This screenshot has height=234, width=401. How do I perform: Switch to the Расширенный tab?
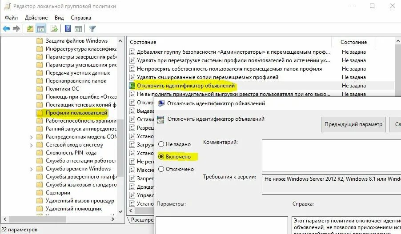click(x=141, y=220)
